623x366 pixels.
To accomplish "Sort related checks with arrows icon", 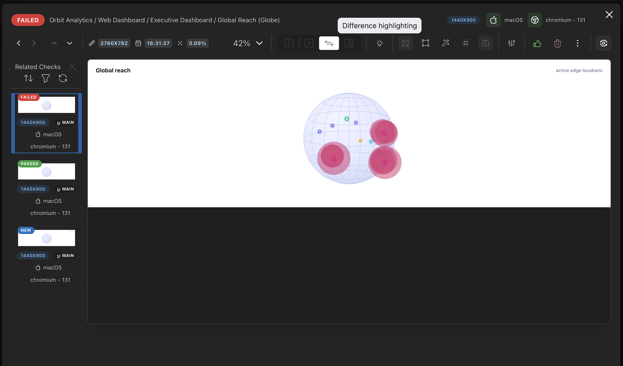I will [28, 78].
